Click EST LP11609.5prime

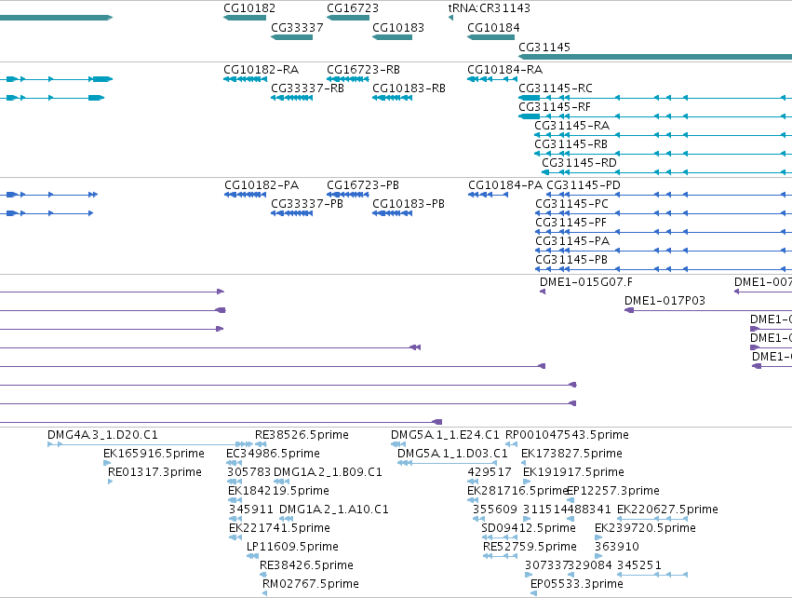tap(292, 547)
